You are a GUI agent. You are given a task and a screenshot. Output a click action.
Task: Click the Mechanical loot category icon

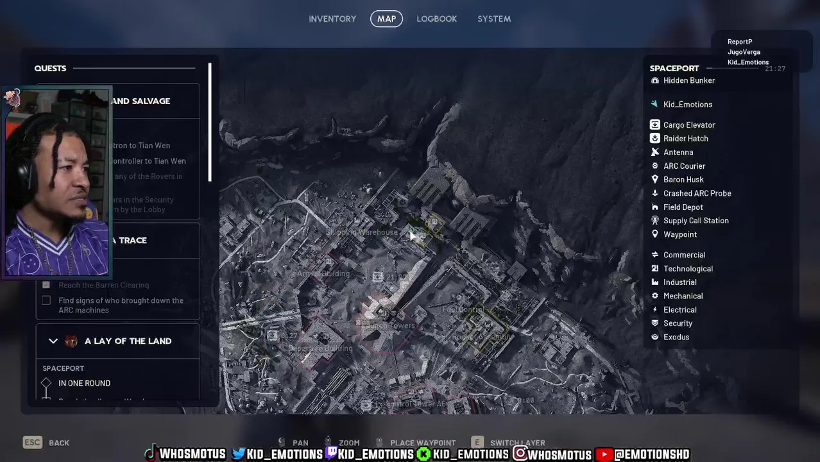click(x=654, y=296)
